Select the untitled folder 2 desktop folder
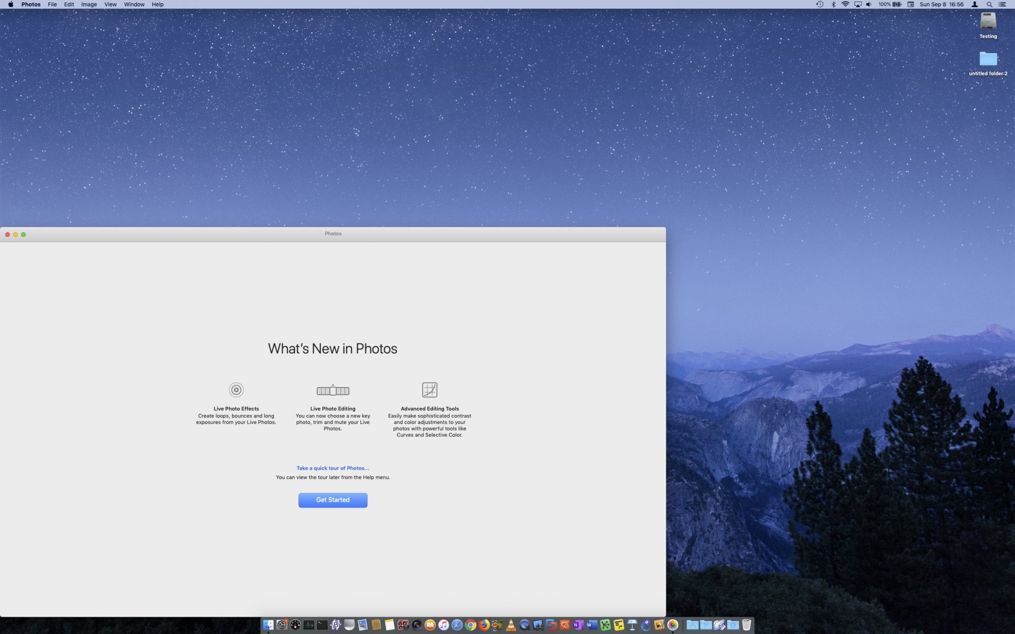 988,60
